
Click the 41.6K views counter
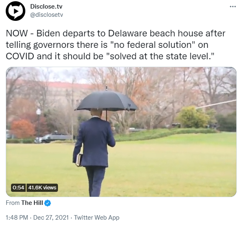42,188
